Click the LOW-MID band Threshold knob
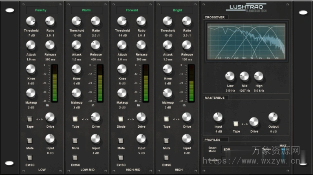Viewport: 313px width, 175px height. (x=76, y=21)
